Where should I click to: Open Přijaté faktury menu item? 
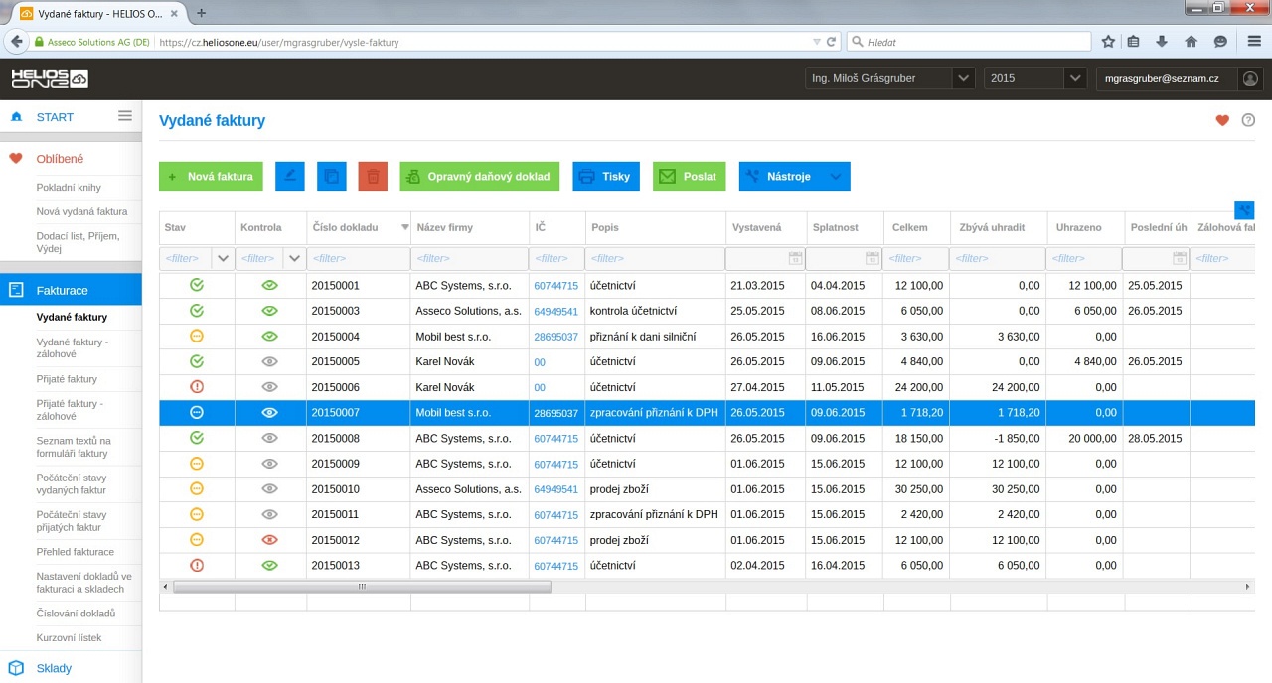(x=67, y=379)
